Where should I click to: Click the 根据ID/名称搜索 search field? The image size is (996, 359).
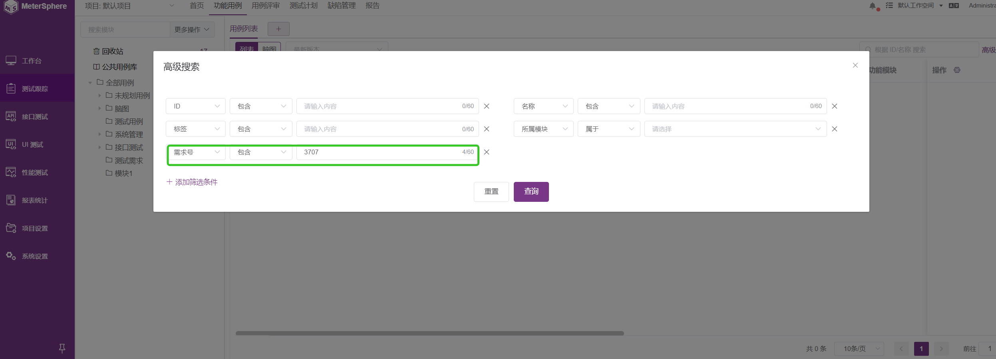coord(919,49)
